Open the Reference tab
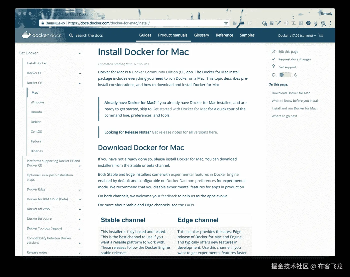Viewport: 350px width, 277px height. point(224,35)
